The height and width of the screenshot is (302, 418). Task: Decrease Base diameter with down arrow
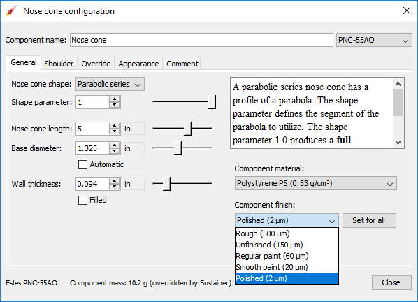coord(115,152)
